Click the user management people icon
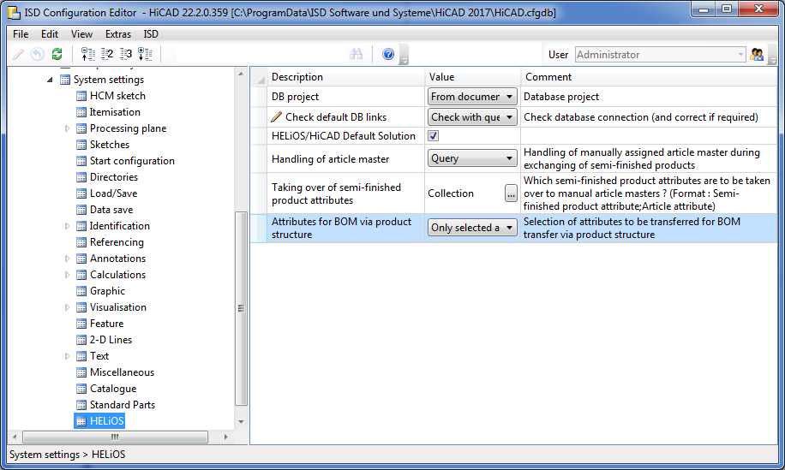 [x=757, y=54]
